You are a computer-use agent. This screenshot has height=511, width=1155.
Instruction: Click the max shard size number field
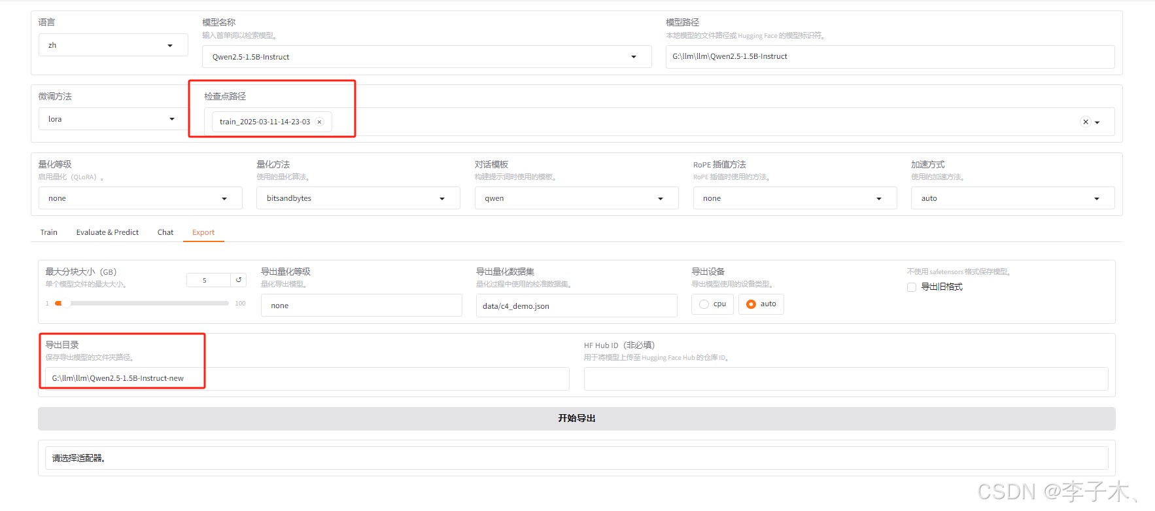pyautogui.click(x=209, y=280)
